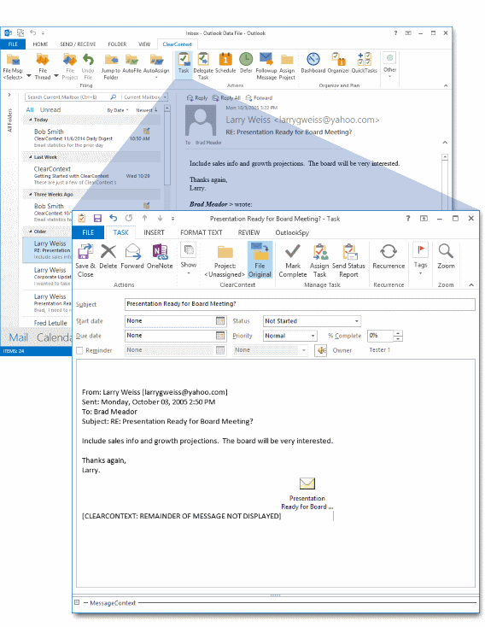Click Reply in the reading pane
The width and height of the screenshot is (485, 627).
tap(197, 98)
